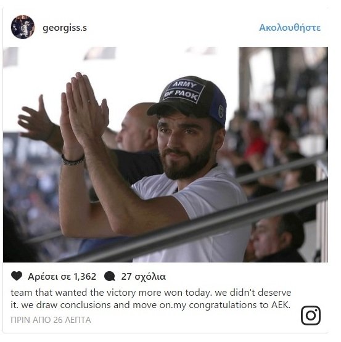Viewport: 341px width, 342px height.
Task: Select the caption starting 'team that wanted'
Action: click(151, 299)
